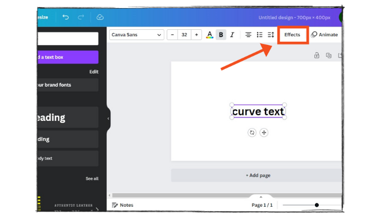This screenshot has height=217, width=380.
Task: Click Edit for brand fonts
Action: [x=94, y=72]
